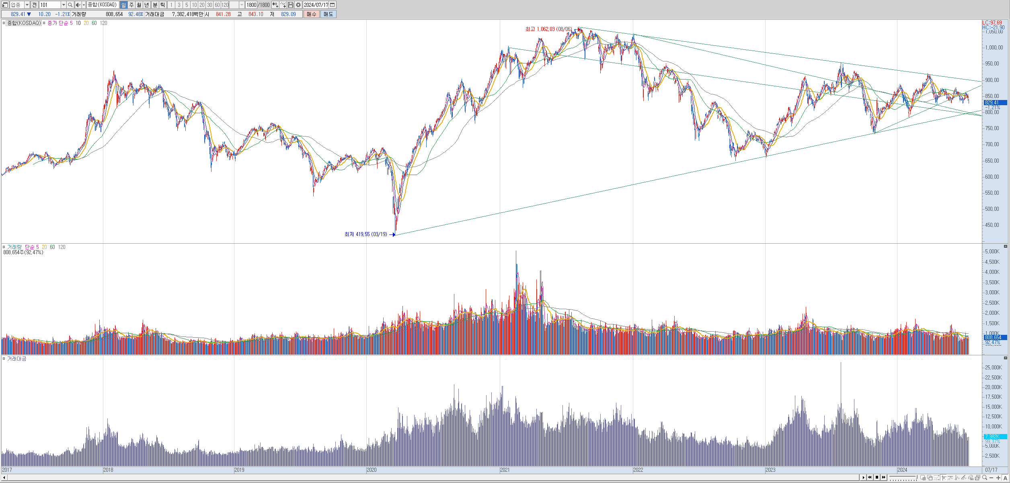Screen dimensions: 1010x483
Task: Click the add candlestick chart icon
Action: pos(275,5)
